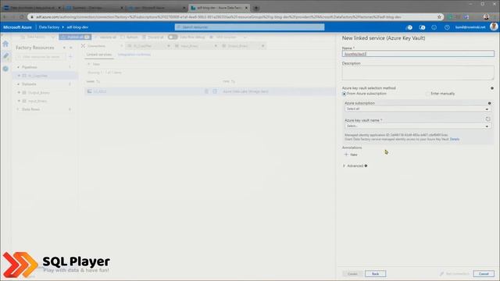The width and height of the screenshot is (500, 281).
Task: Open the Data Factory home icon in sidebar
Action: click(x=5, y=44)
